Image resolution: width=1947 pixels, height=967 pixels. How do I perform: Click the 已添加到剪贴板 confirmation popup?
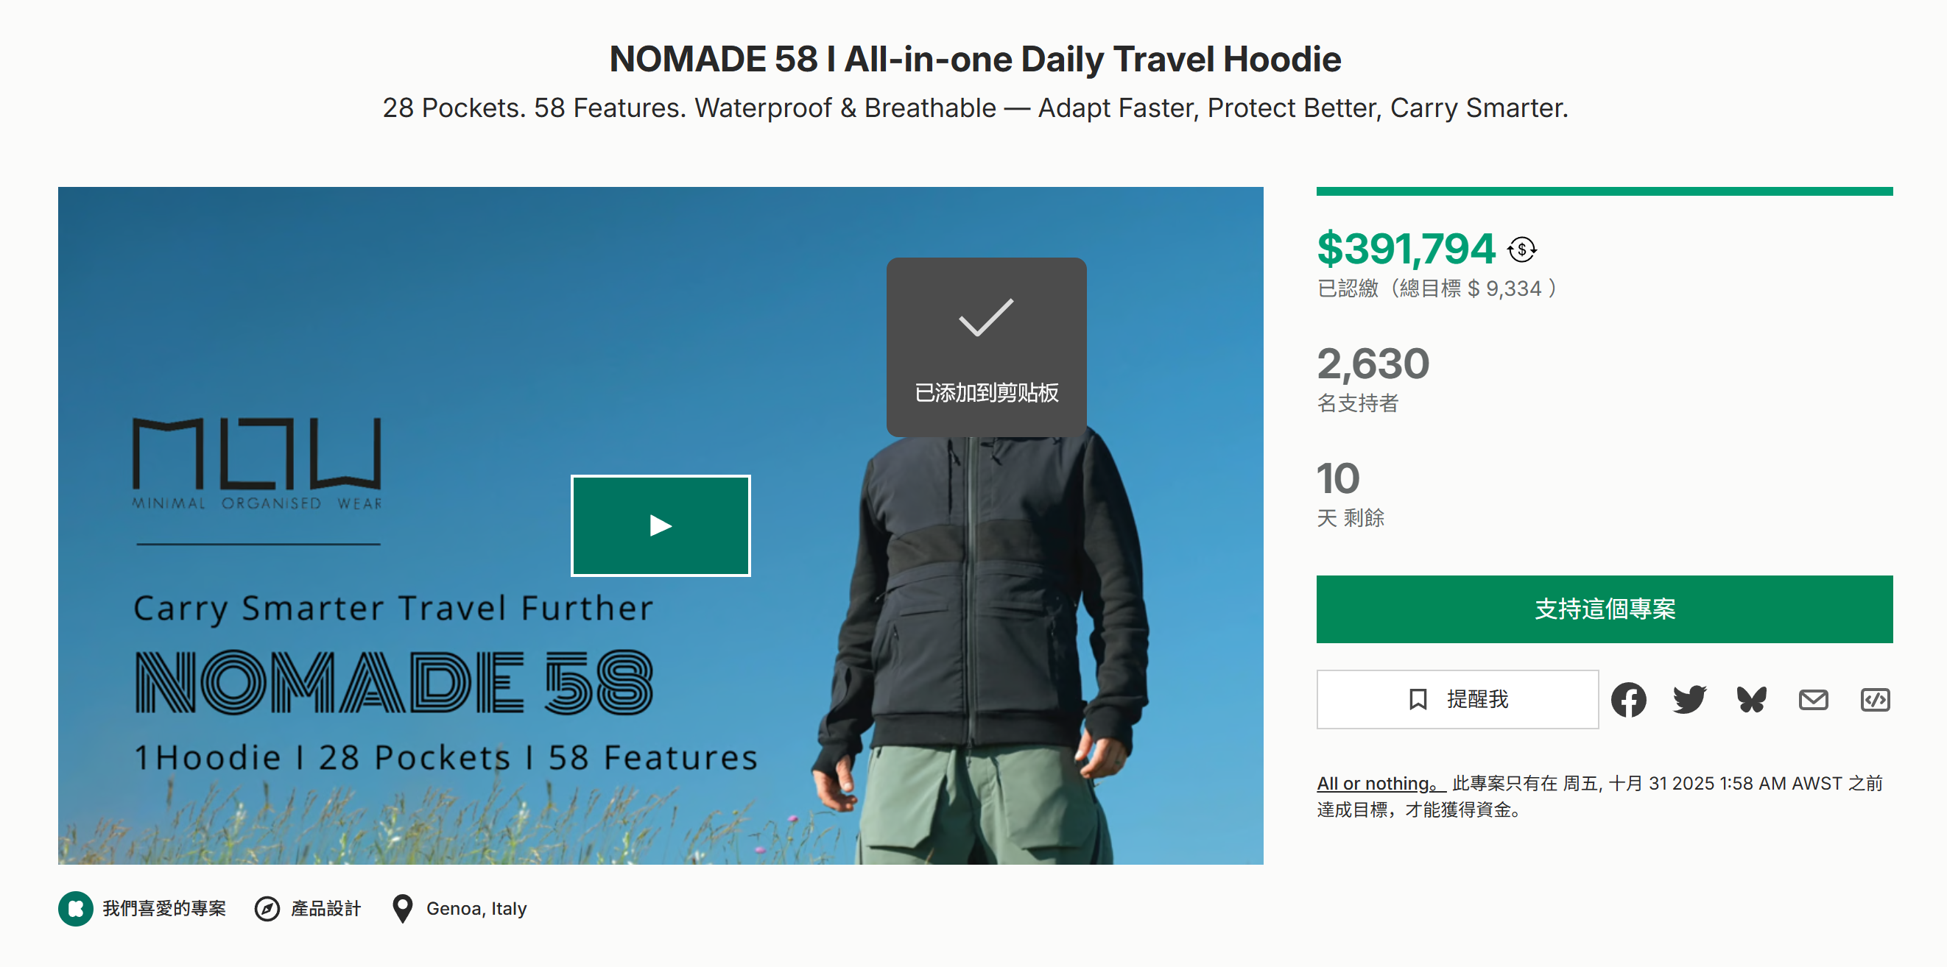click(985, 347)
